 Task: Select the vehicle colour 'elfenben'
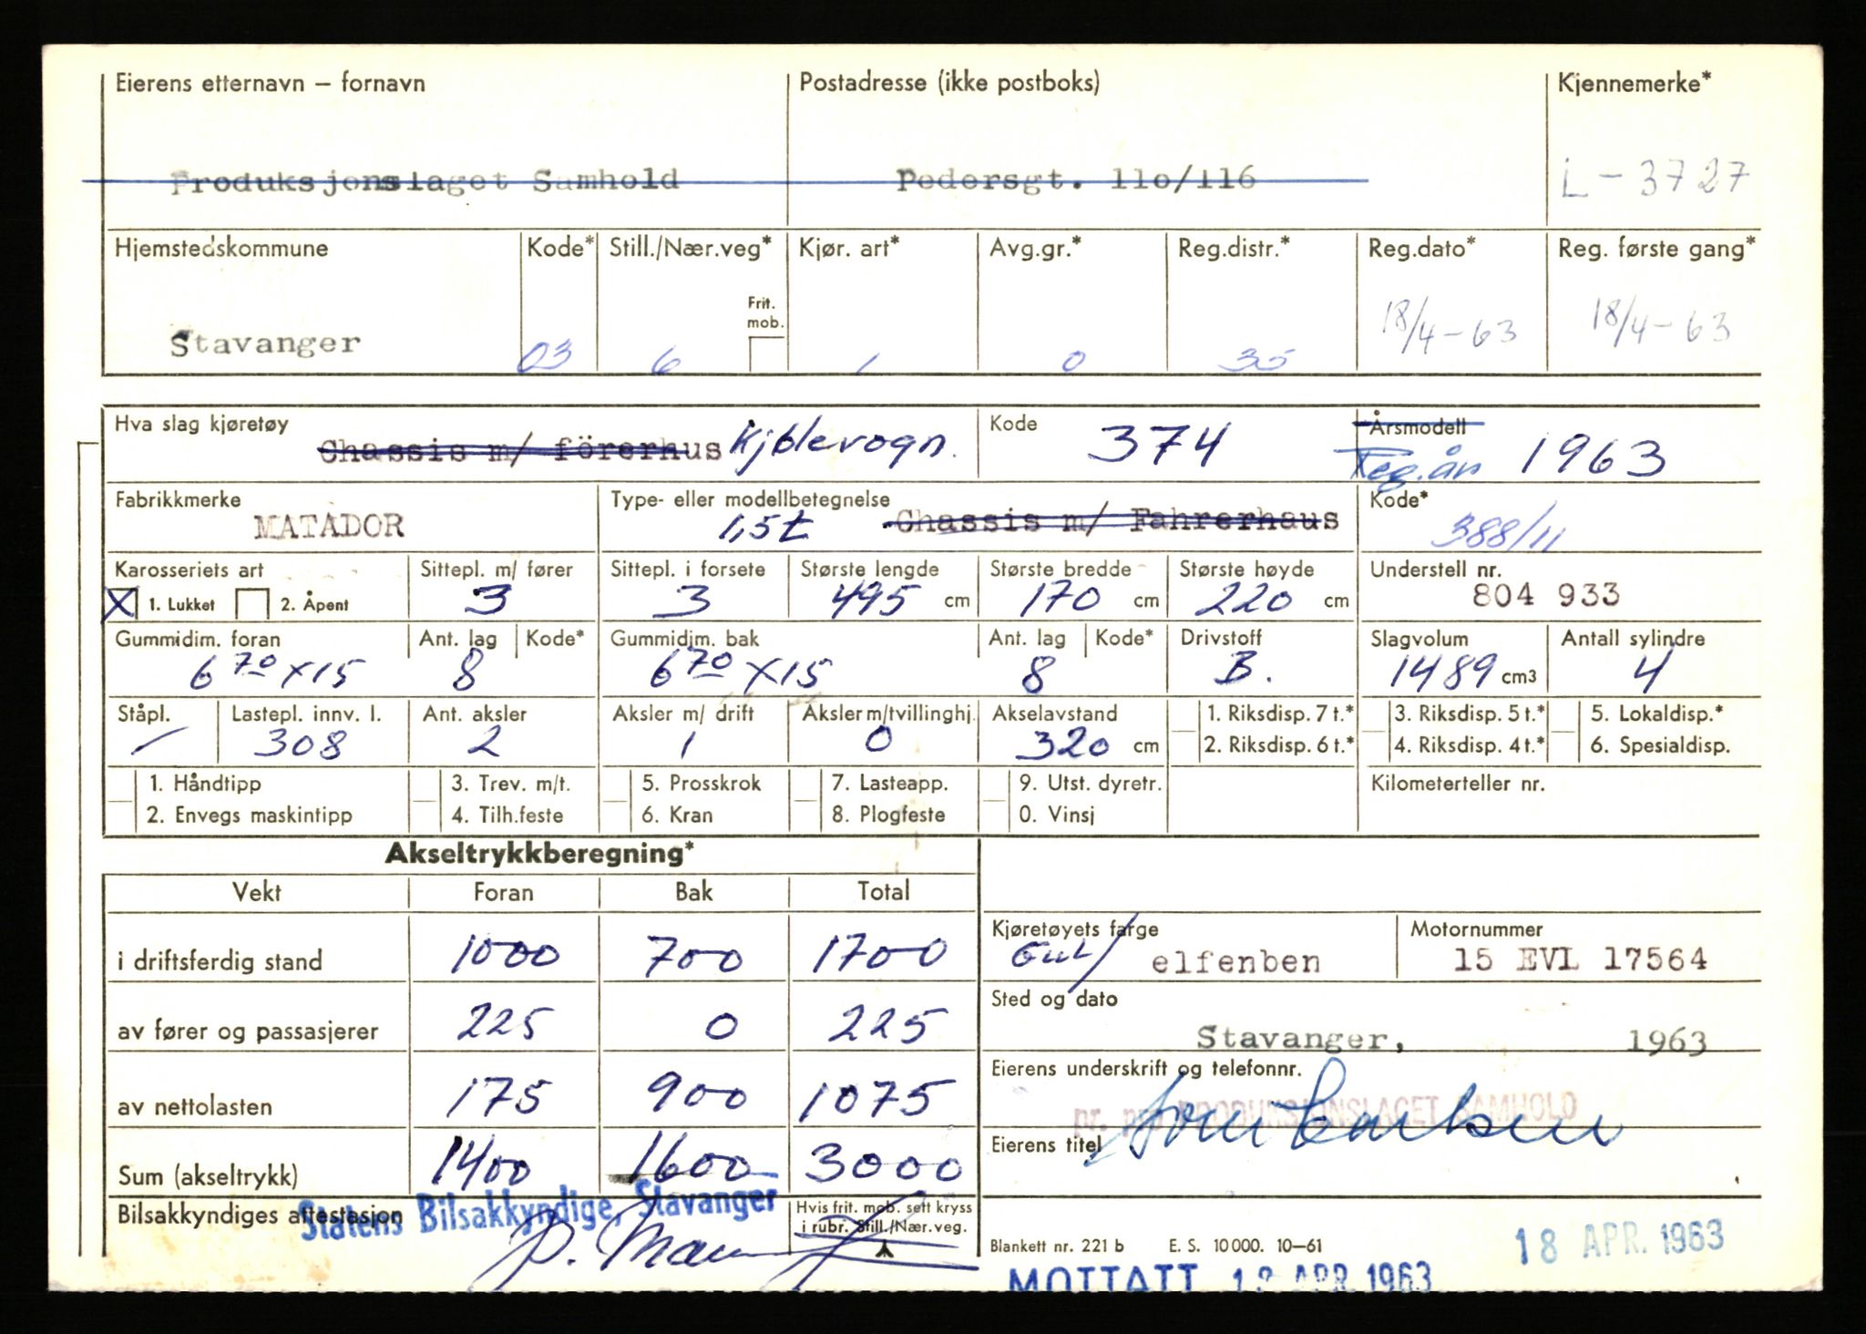point(1235,962)
